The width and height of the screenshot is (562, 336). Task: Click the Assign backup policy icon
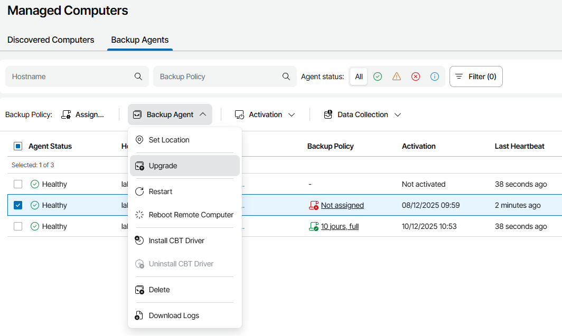(66, 114)
